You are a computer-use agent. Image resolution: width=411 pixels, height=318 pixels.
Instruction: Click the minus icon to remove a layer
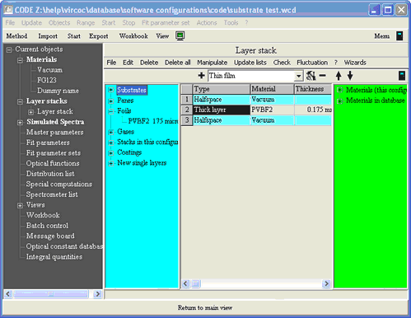click(323, 76)
